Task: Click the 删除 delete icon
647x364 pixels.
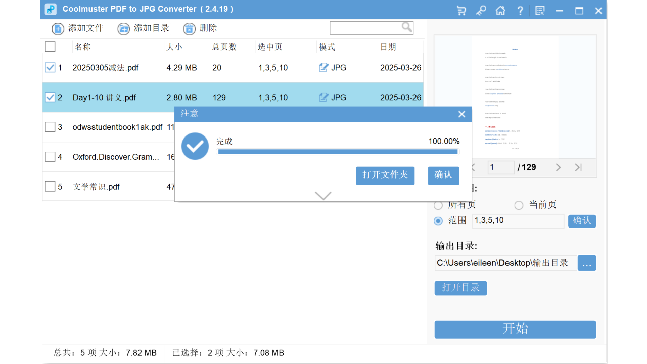Action: [190, 28]
